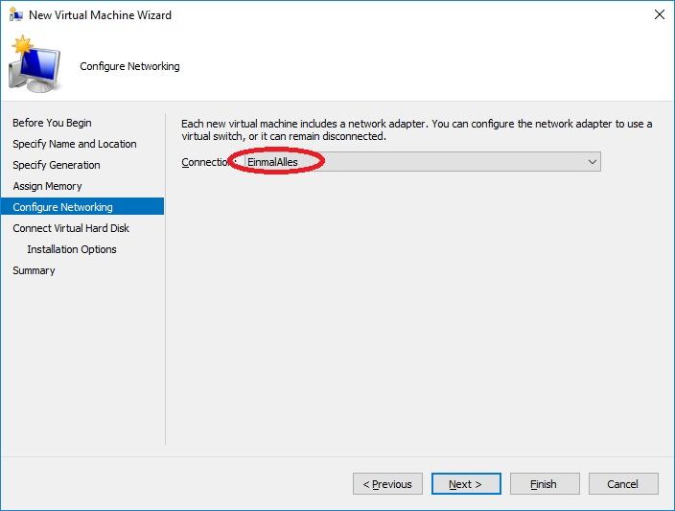Go to the Before You Begin step

pos(52,123)
